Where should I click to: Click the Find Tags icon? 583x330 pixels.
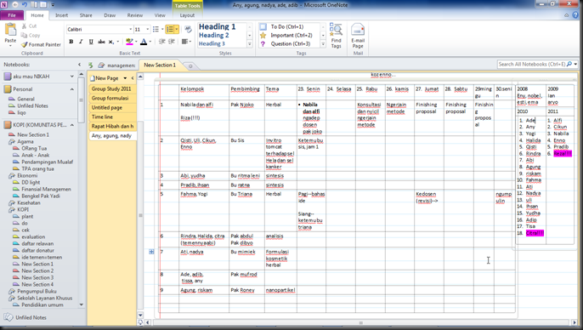point(337,36)
